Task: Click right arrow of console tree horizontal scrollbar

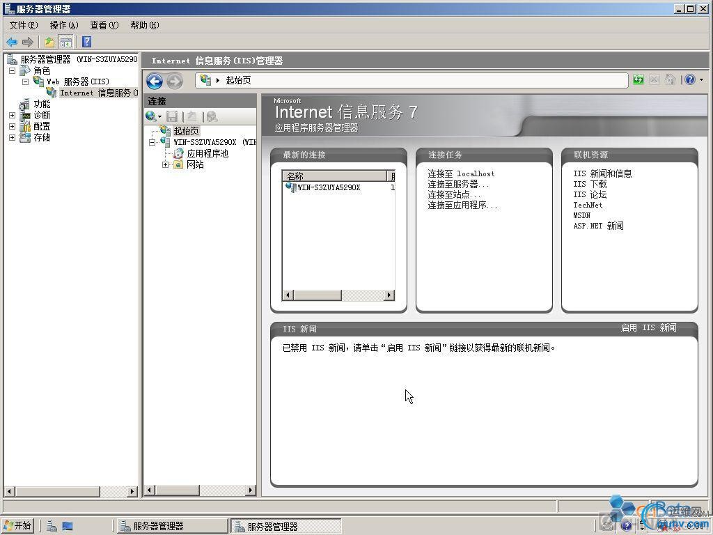Action: [x=132, y=491]
